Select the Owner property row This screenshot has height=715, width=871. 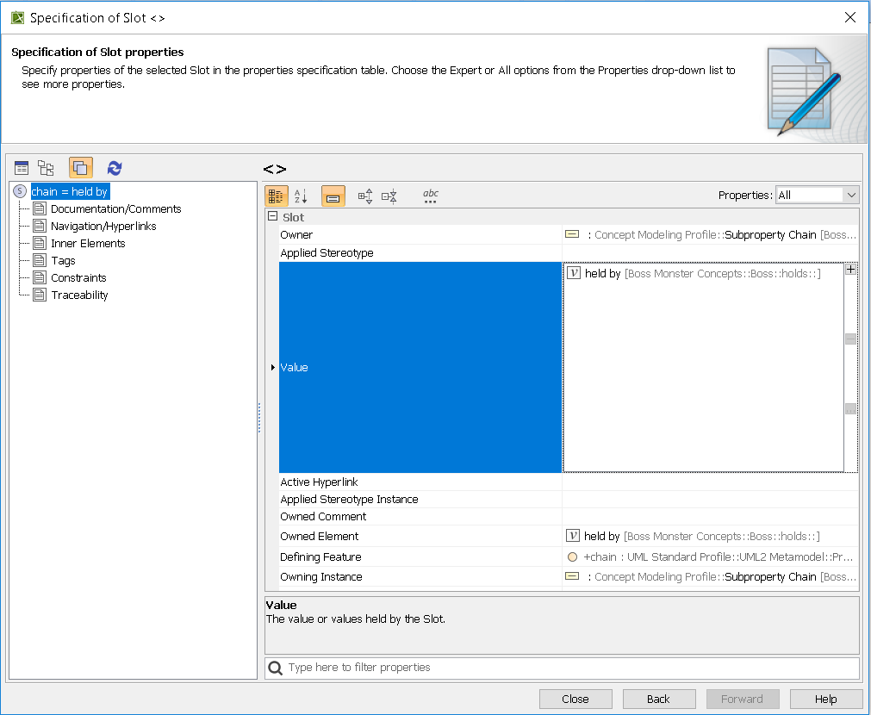tap(569, 235)
